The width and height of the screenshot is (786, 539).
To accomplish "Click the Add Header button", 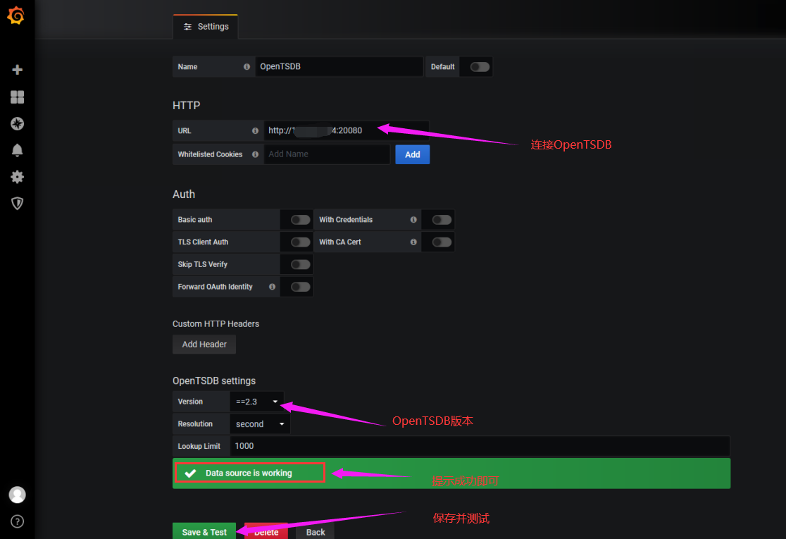I will click(204, 345).
